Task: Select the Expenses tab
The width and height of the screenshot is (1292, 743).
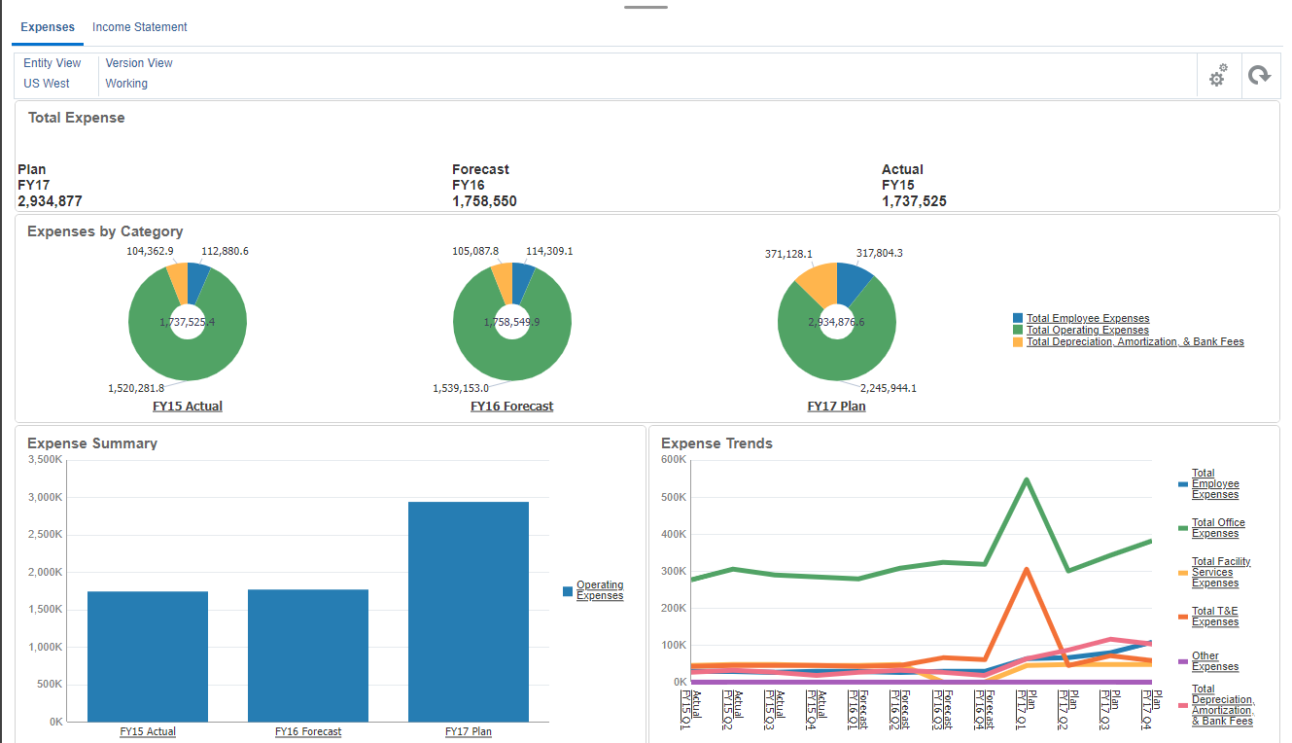Action: 47,27
